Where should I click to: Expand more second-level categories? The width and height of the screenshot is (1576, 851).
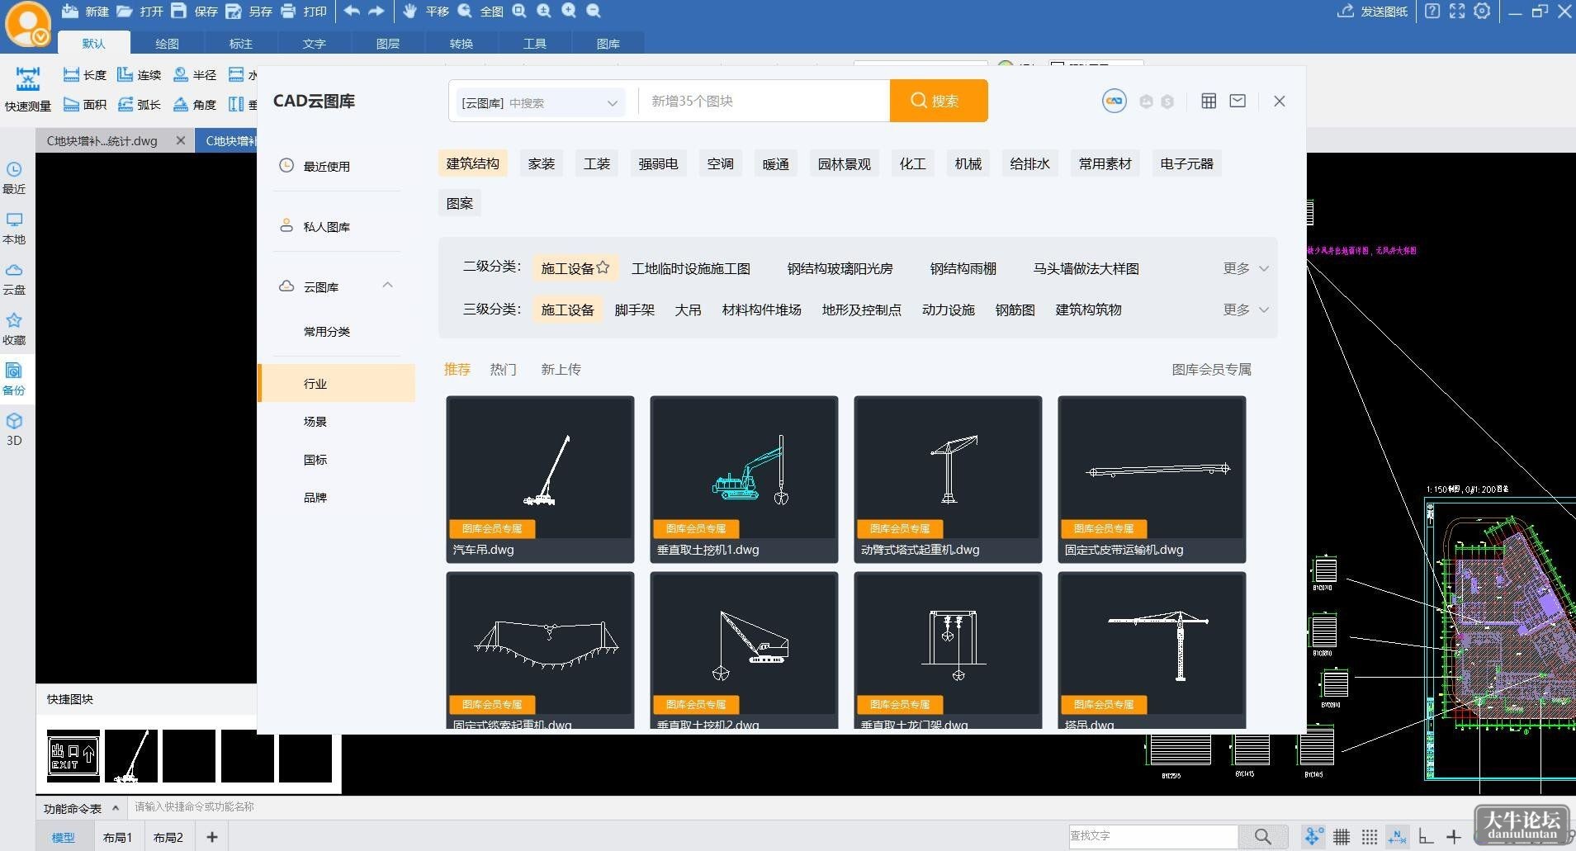(1246, 268)
